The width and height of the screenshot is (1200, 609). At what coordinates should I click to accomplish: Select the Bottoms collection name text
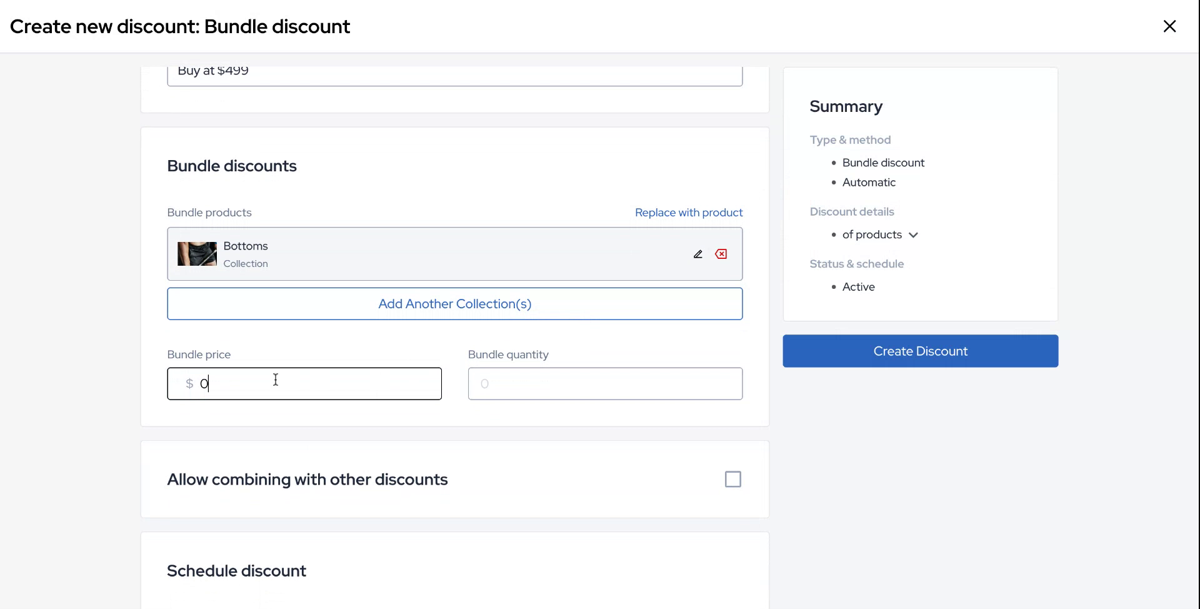click(246, 246)
